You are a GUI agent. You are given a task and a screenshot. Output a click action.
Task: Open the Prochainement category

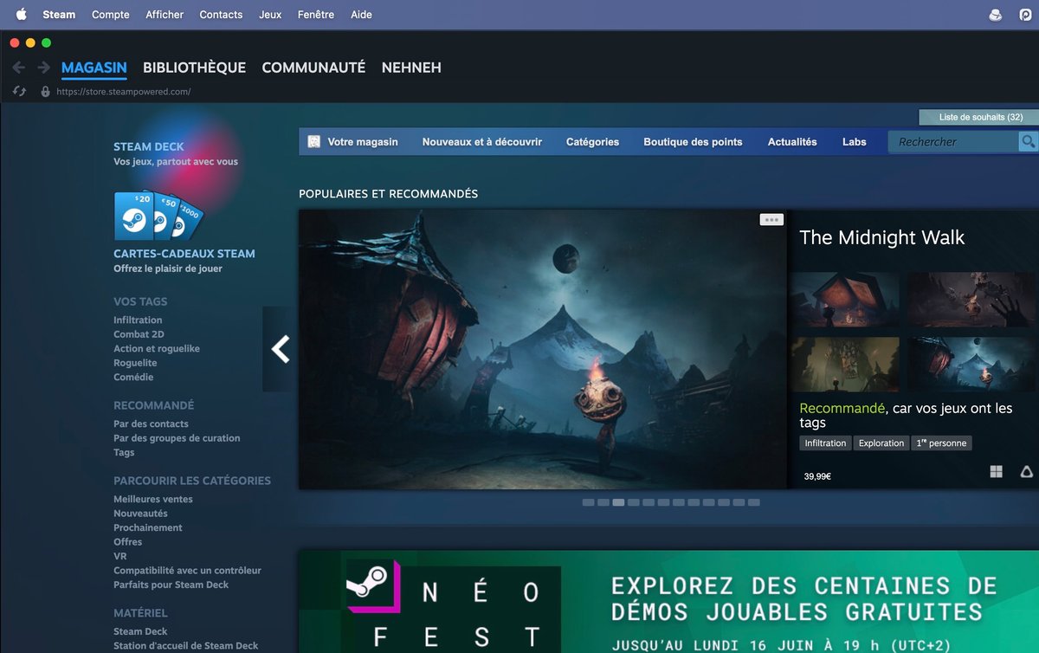[x=148, y=528]
